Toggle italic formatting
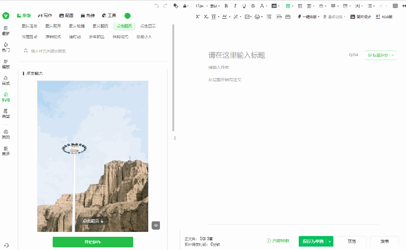The height and width of the screenshot is (250, 406). [235, 6]
